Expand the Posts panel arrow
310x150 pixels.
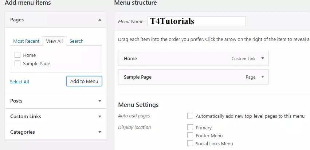(100, 101)
